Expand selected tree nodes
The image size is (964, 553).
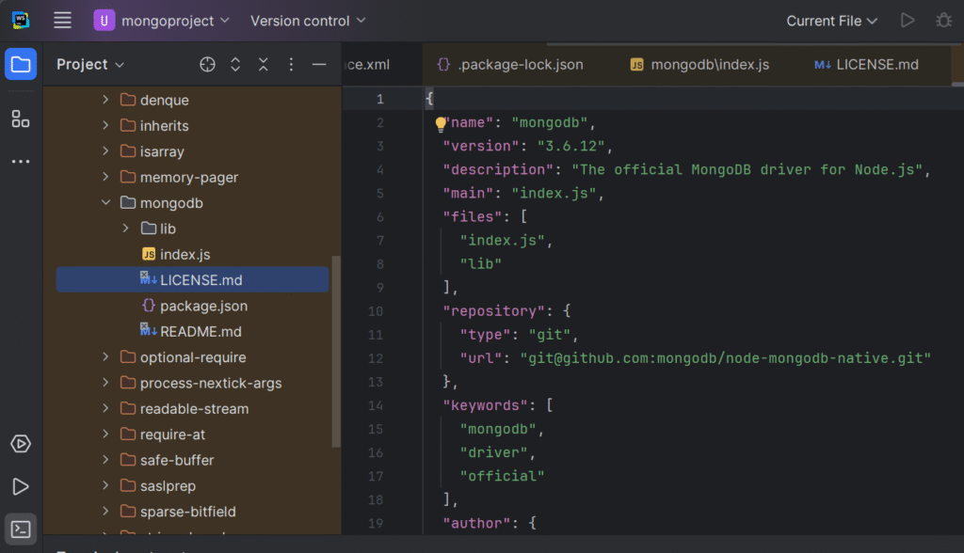(x=234, y=64)
